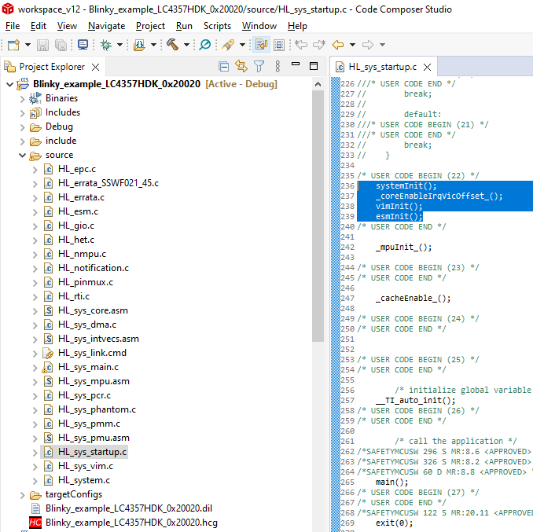Image resolution: width=533 pixels, height=532 pixels.
Task: Open the Edit menu
Action: 38,26
